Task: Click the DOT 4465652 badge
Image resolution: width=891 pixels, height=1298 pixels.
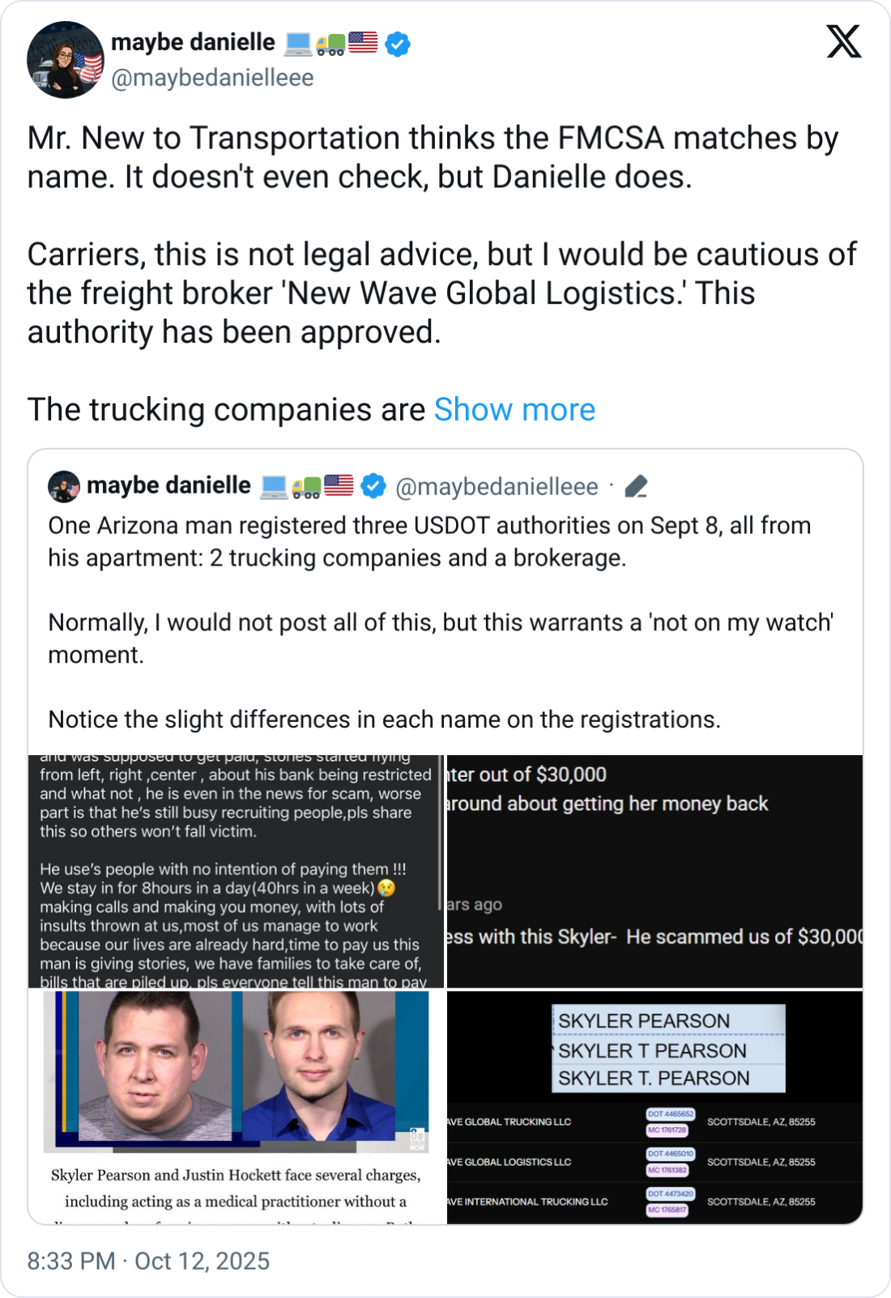Action: [670, 1114]
